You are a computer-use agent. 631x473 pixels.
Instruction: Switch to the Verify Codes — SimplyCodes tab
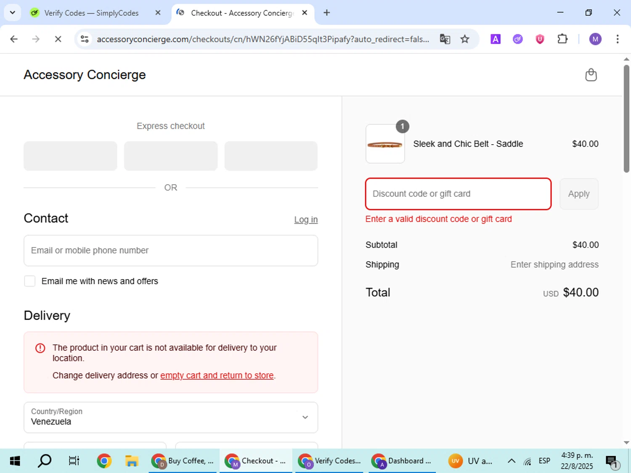pos(91,13)
